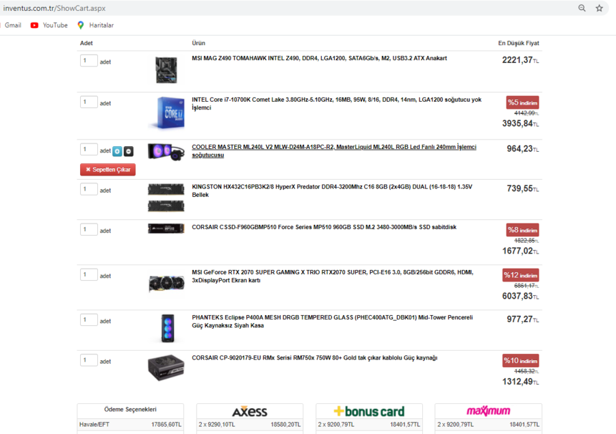Click the %8 indirim badge on Corsair SSD
Viewport: 616px width, 434px height.
[x=522, y=230]
